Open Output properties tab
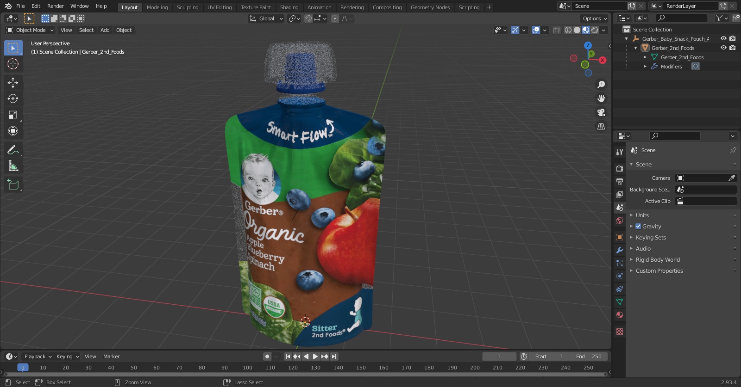The height and width of the screenshot is (387, 741). [x=620, y=182]
